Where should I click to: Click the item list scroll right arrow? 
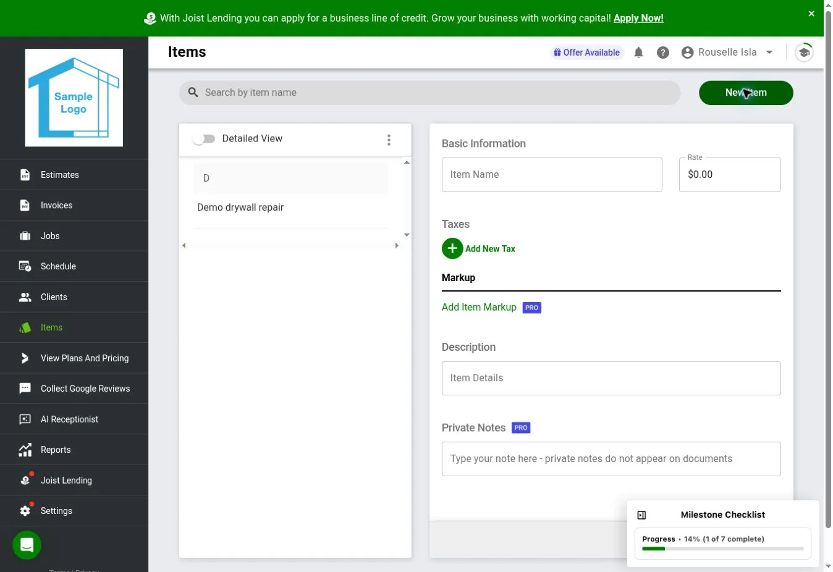(x=397, y=245)
